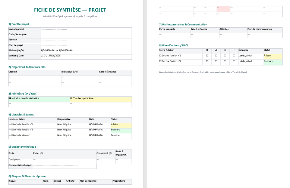Viewport: 290px width, 188px height.
Task: Click the yellow 'À faire' status in Livrables table
Action: point(121,124)
